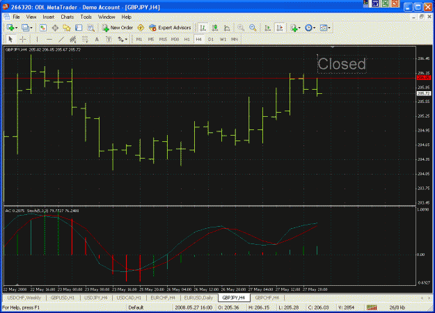This screenshot has width=435, height=313.
Task: Choose the Equidistant Channel tool
Action: 73,40
